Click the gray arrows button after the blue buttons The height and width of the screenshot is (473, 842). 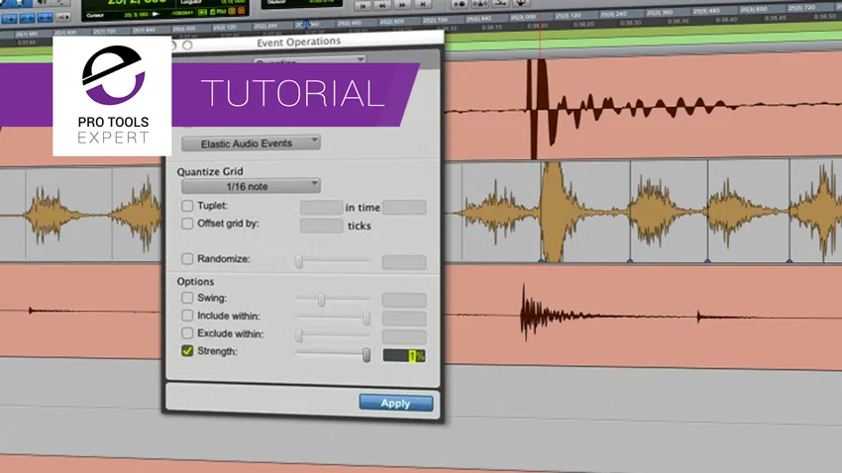pos(63,17)
